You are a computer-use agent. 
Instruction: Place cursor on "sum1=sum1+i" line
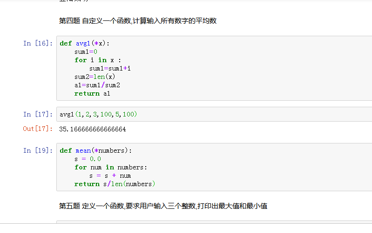pos(110,68)
